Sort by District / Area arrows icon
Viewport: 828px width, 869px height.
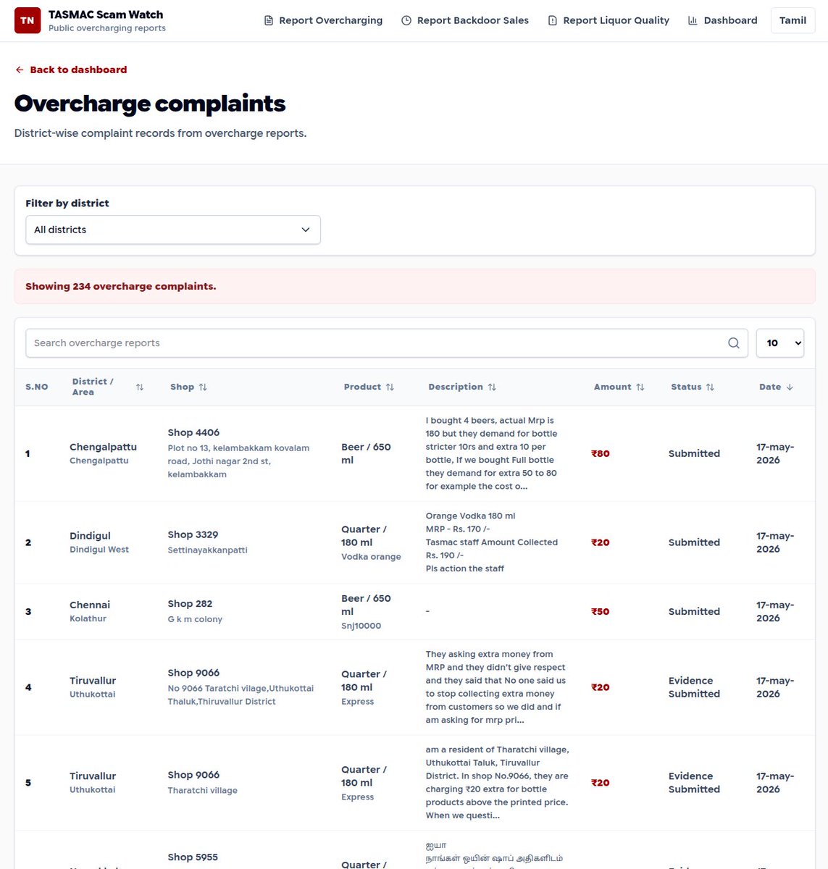(x=140, y=387)
